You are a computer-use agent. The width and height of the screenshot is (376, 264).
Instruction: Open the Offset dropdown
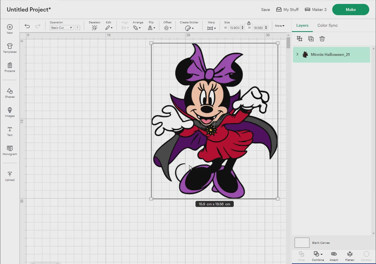168,28
